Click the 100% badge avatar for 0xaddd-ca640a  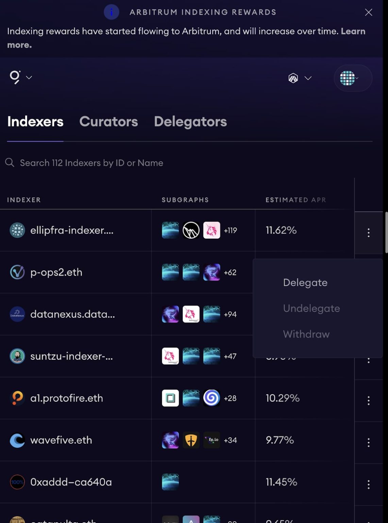(17, 482)
